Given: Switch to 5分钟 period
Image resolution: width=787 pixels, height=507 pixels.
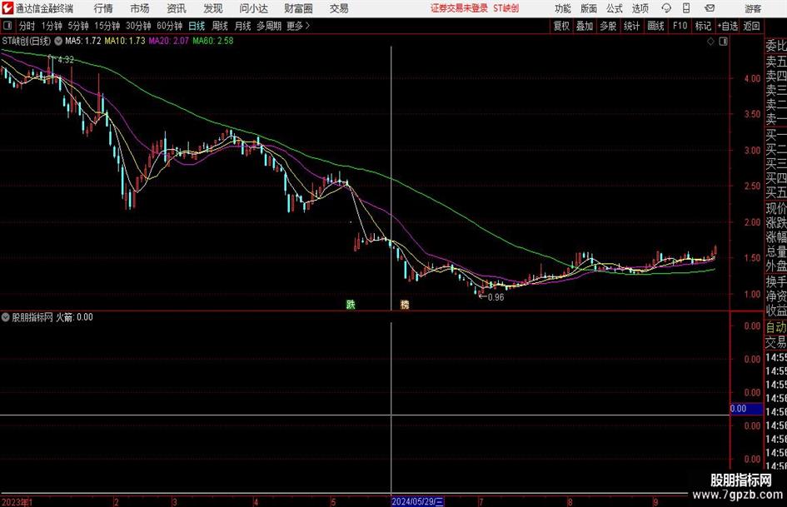Looking at the screenshot, I should tap(78, 26).
